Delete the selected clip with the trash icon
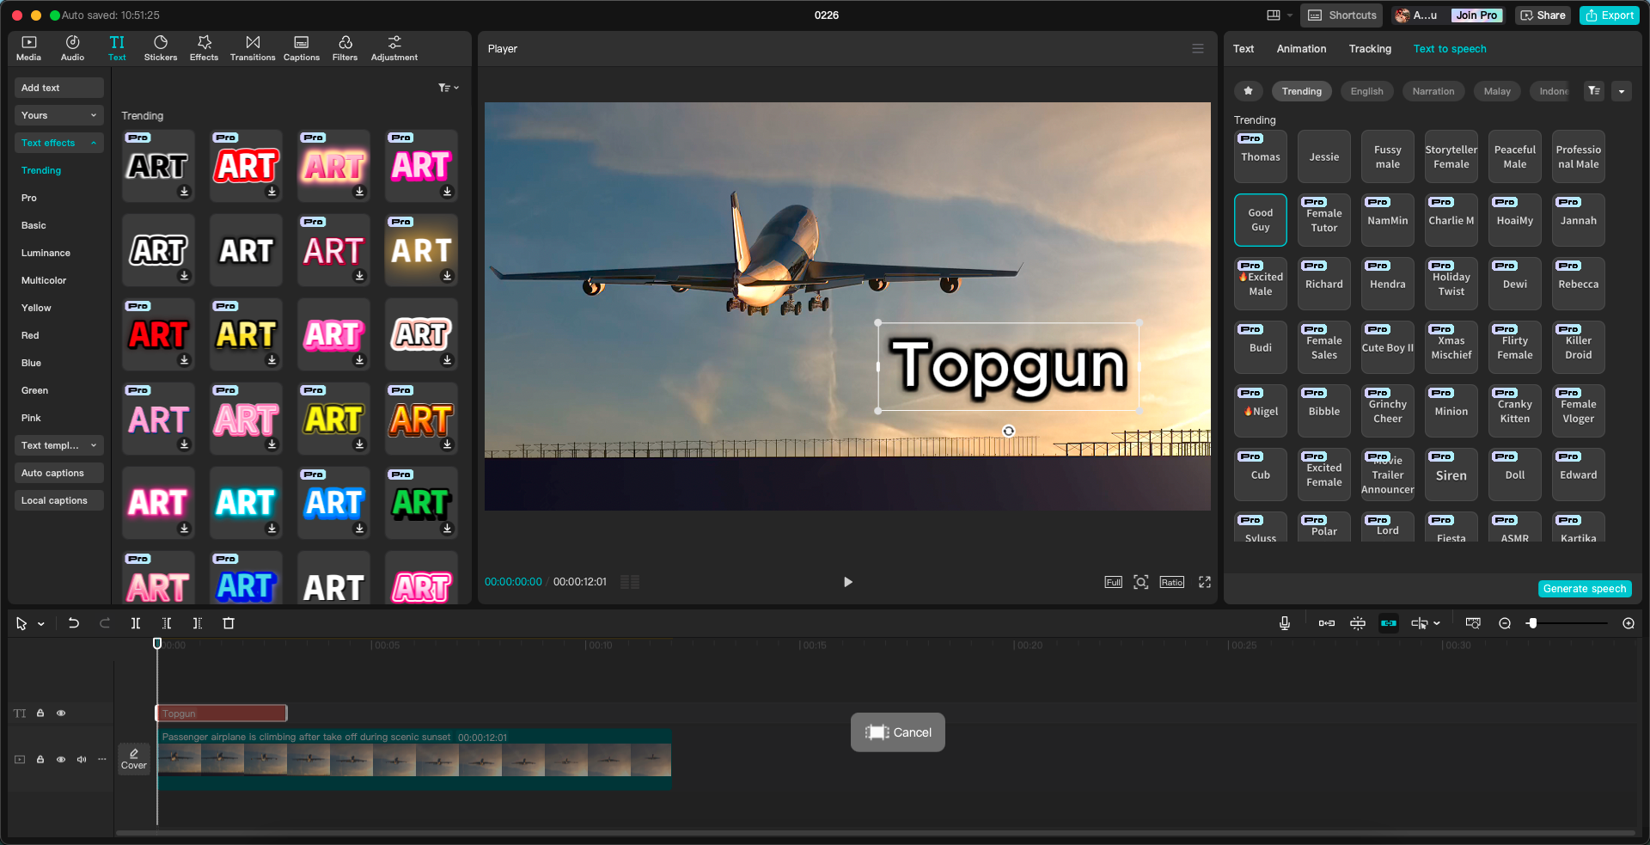Screen dimensions: 1650x845 point(229,623)
